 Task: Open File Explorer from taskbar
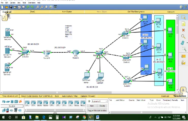[x=37, y=117]
